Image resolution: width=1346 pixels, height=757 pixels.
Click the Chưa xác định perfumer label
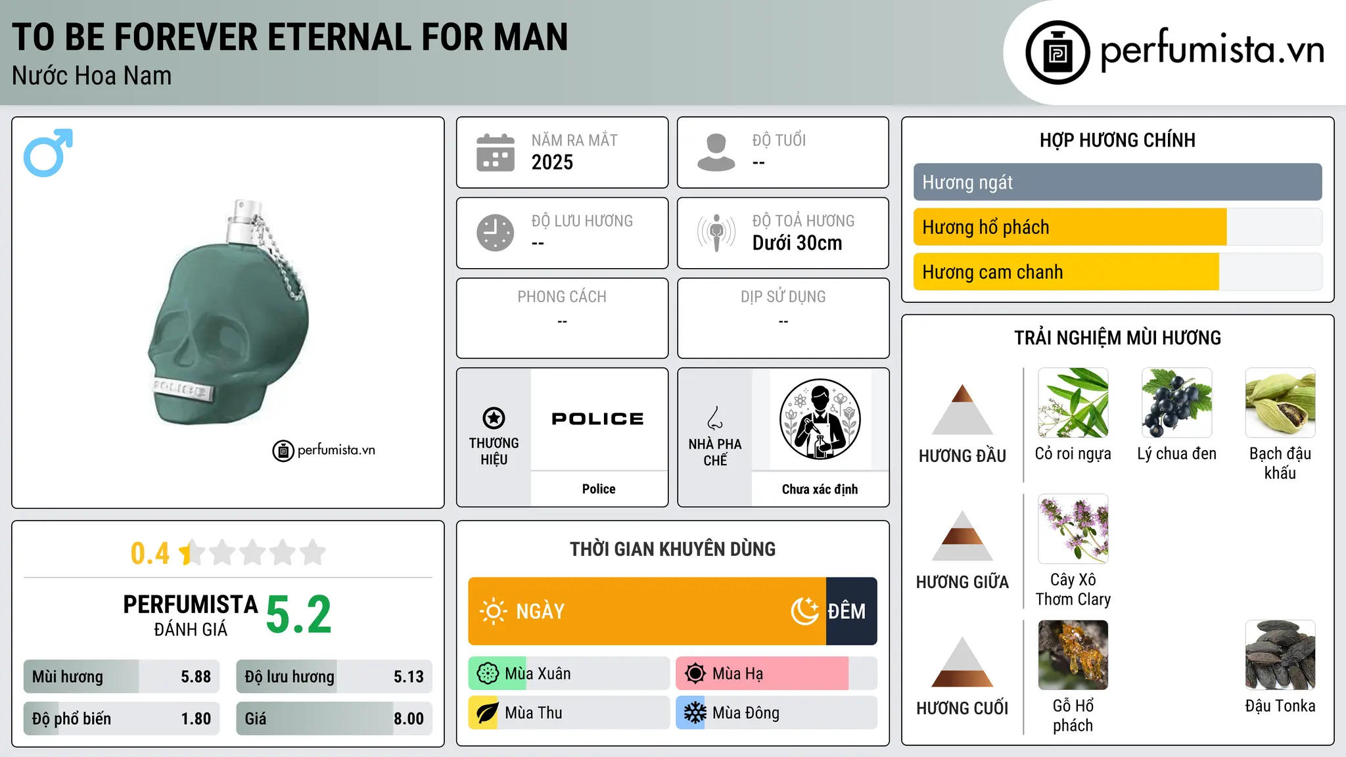pos(820,489)
